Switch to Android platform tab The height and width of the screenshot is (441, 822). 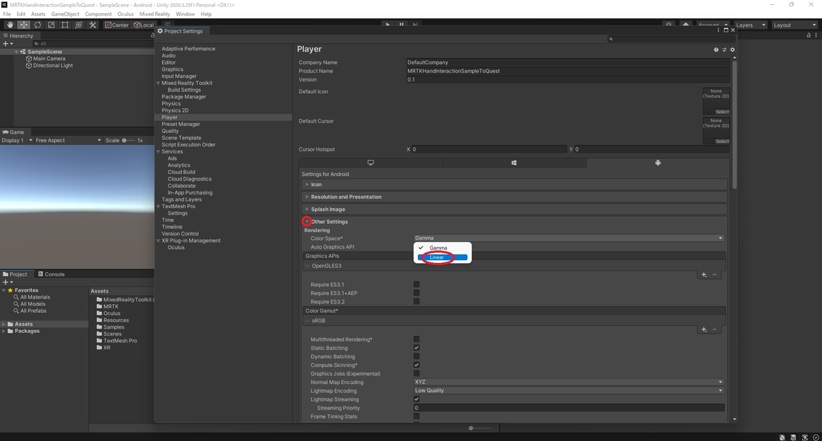pyautogui.click(x=657, y=163)
